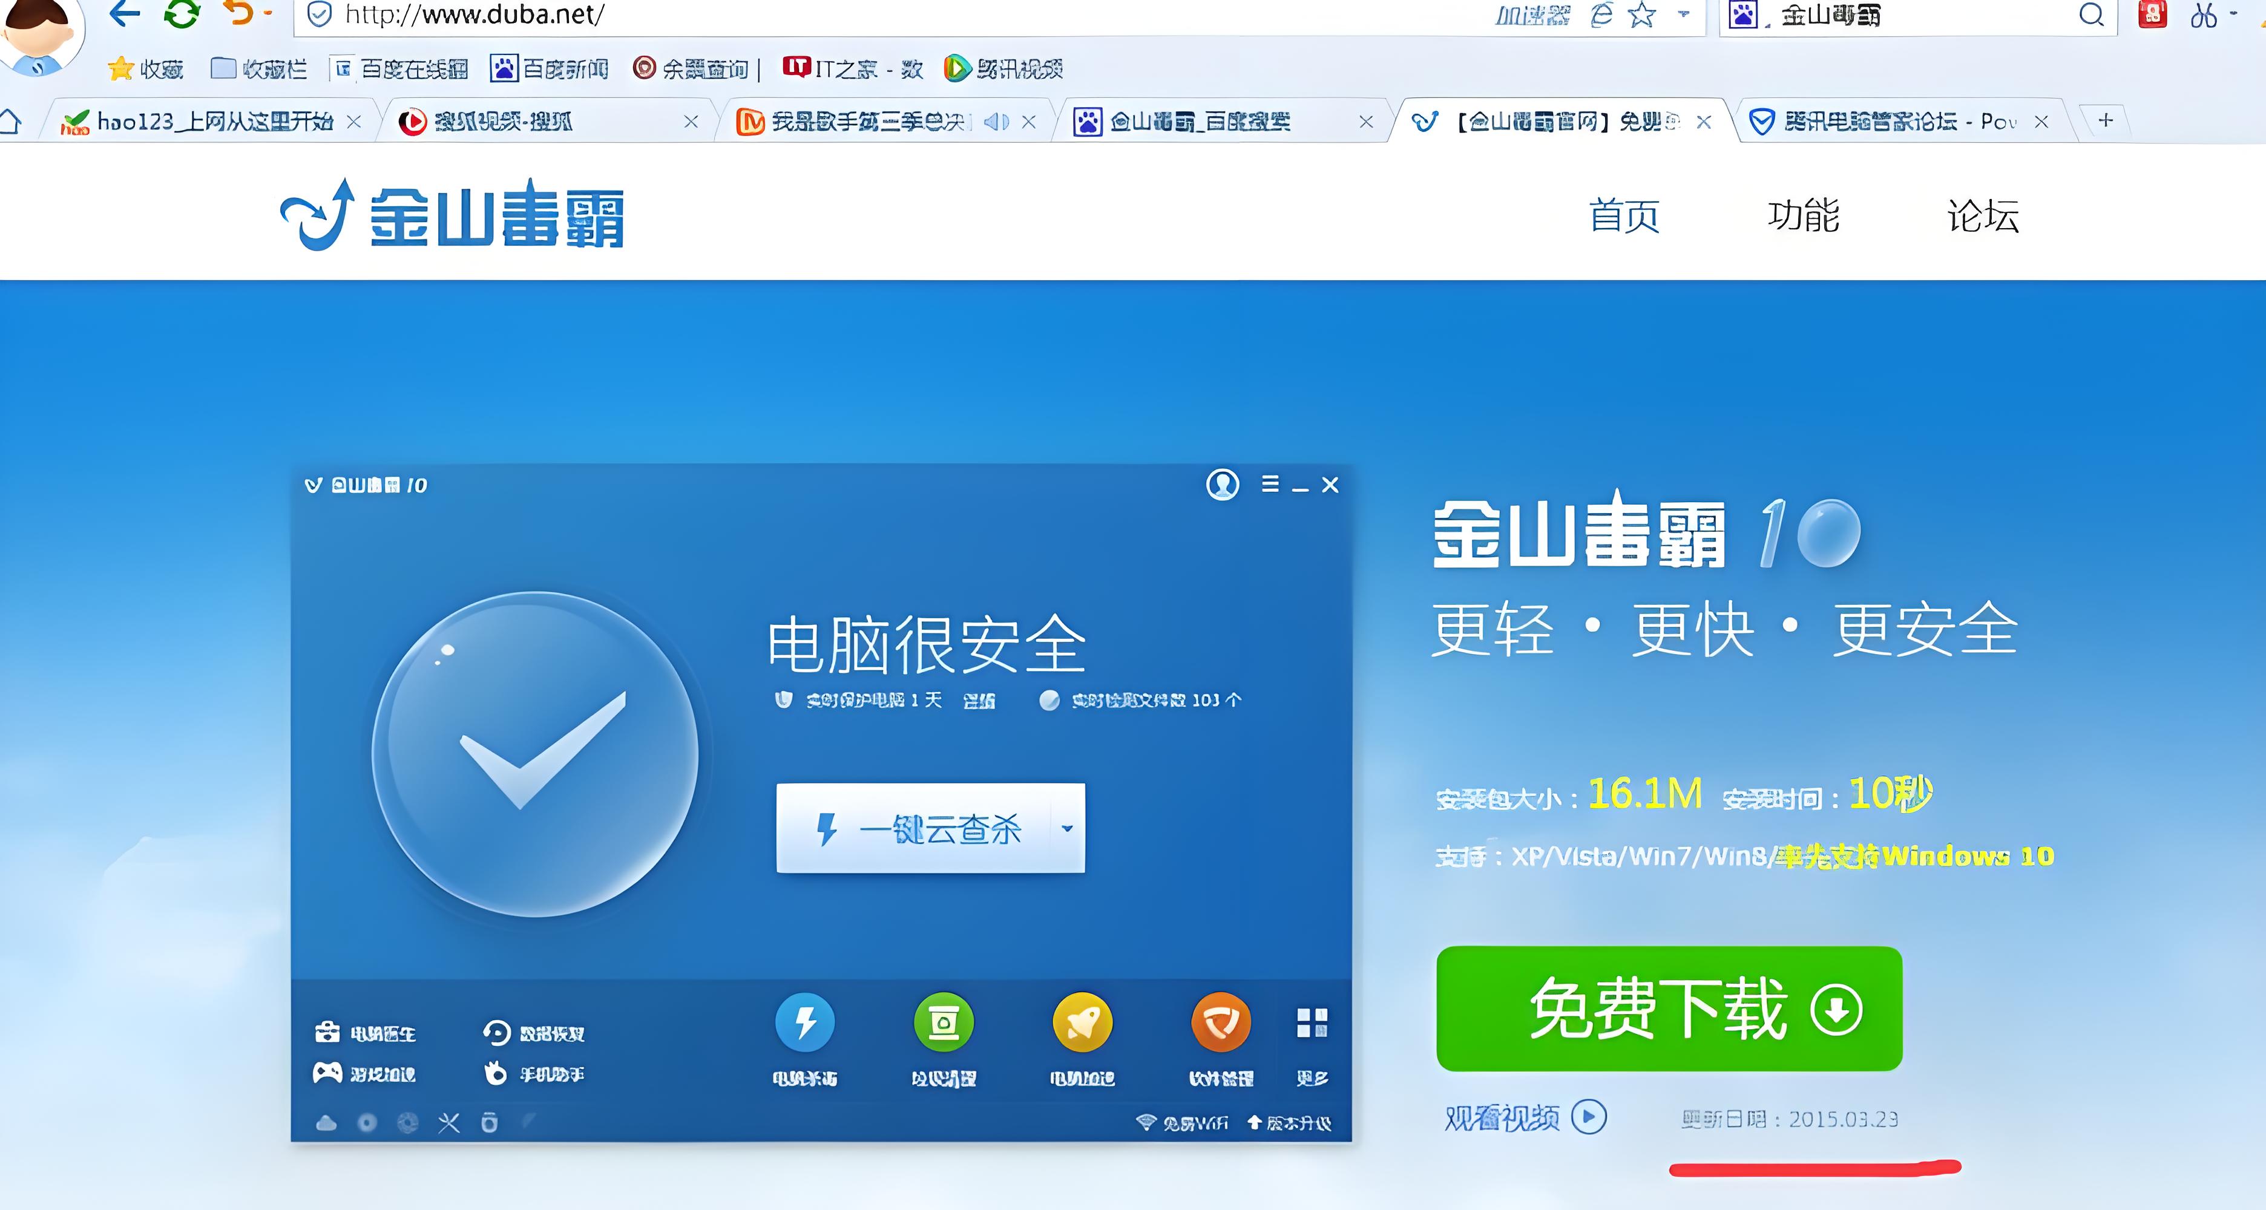Click the 更多 grid icon
This screenshot has height=1210, width=2266.
(x=1312, y=1022)
